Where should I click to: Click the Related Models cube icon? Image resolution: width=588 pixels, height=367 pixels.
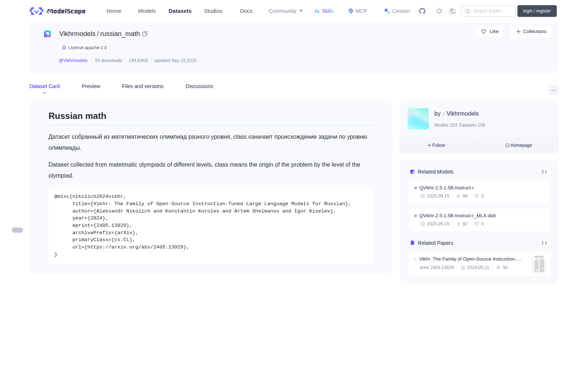click(x=412, y=172)
